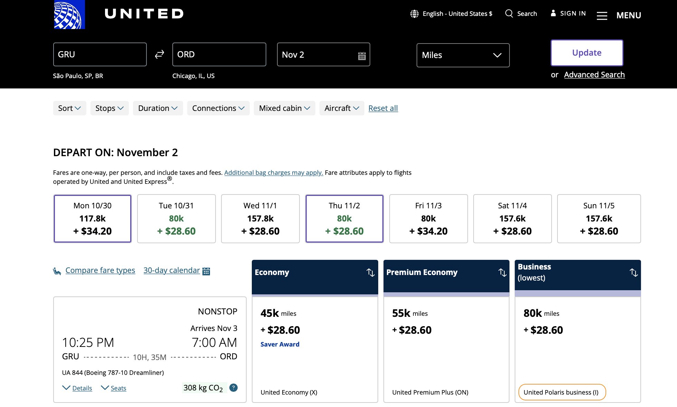Click the Economy column header
The width and height of the screenshot is (677, 407).
(315, 277)
